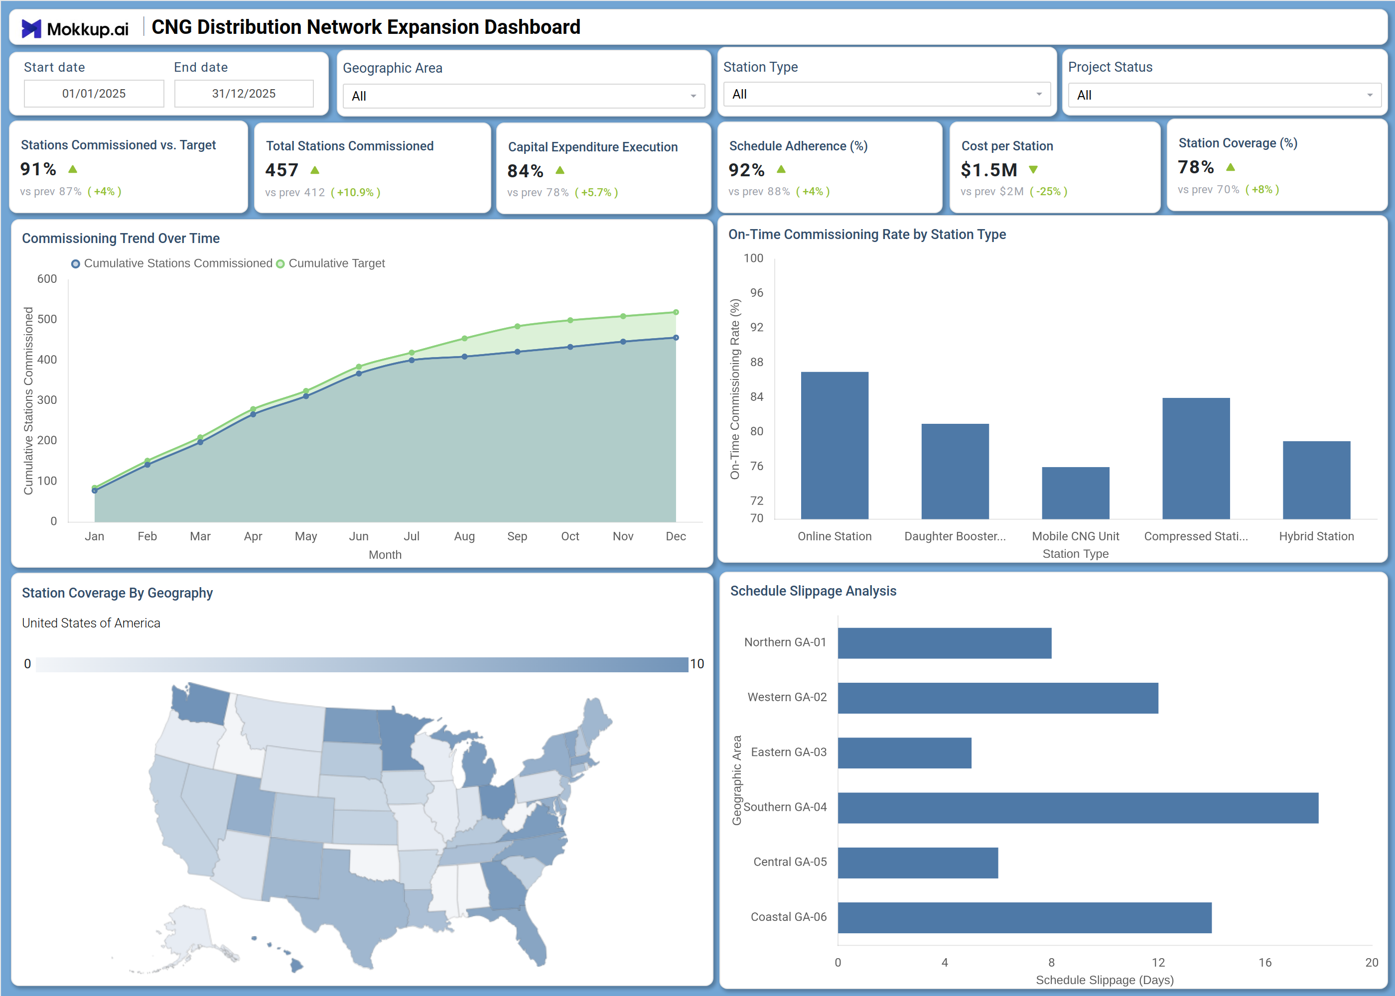Toggle Cumulative Stations Commissioned legend marker

pyautogui.click(x=75, y=264)
